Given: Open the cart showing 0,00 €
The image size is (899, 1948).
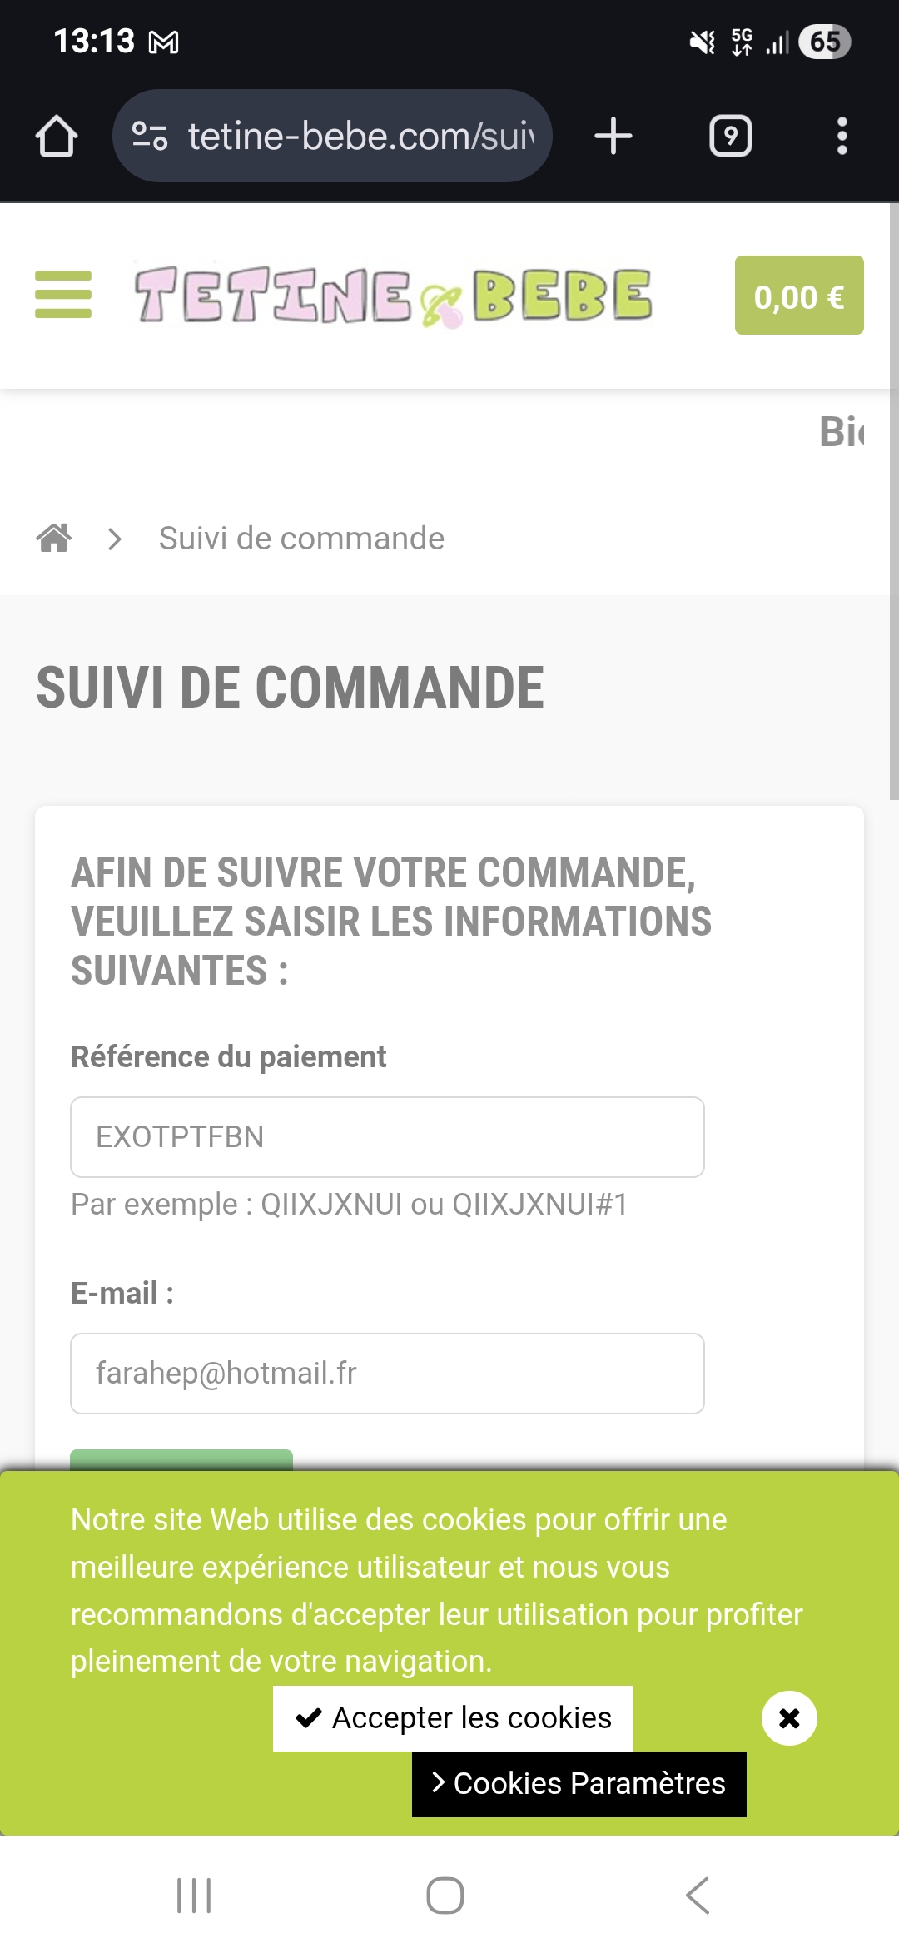Looking at the screenshot, I should 798,296.
